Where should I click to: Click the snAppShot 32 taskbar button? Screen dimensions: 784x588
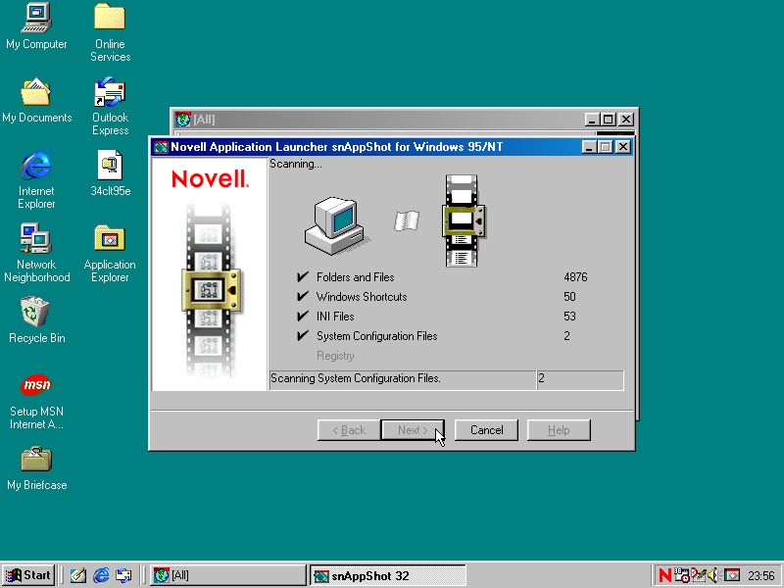387,575
